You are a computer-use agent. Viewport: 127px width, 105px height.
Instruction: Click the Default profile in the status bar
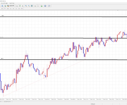point(93,104)
